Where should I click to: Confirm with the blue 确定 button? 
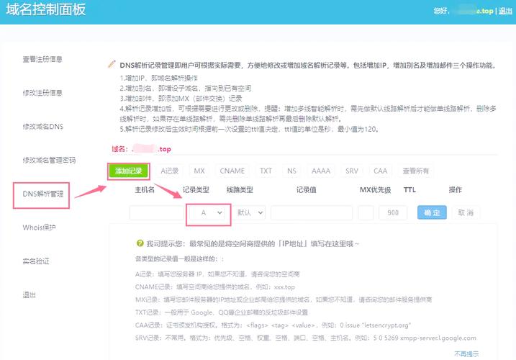(x=432, y=213)
